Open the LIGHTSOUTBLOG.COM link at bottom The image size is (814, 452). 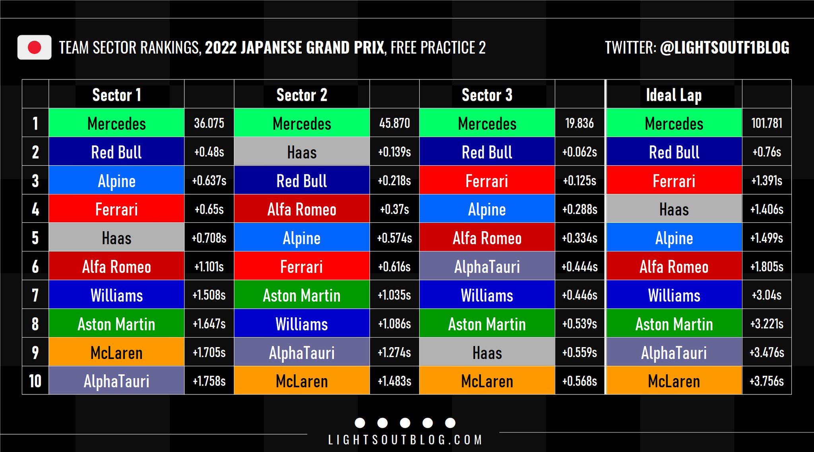click(x=405, y=440)
